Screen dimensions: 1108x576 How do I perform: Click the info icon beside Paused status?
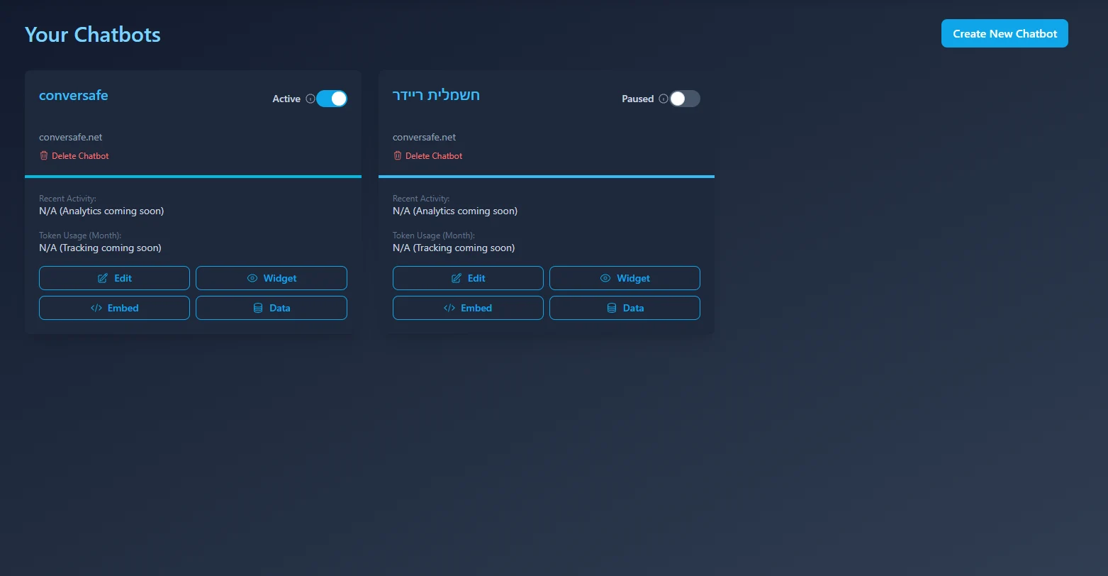click(x=664, y=99)
